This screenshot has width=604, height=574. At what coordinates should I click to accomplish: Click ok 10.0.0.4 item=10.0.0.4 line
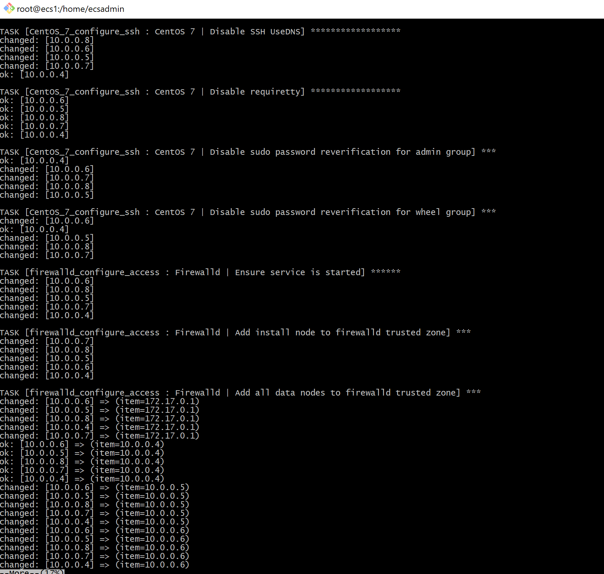point(82,479)
